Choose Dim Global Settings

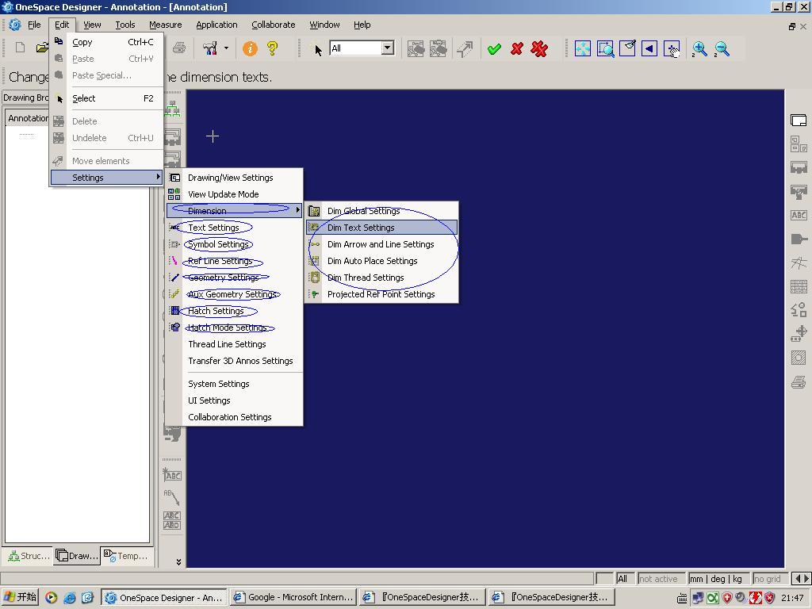coord(381,211)
